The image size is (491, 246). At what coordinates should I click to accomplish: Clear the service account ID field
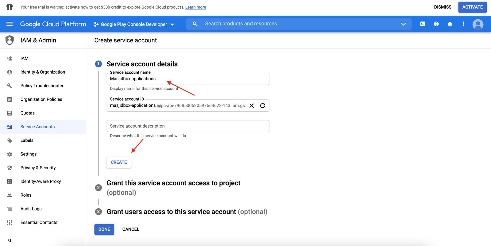click(252, 106)
